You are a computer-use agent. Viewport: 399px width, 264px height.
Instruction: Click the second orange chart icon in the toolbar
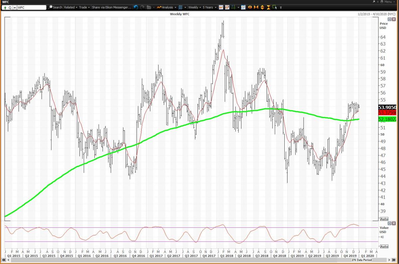point(227,7)
